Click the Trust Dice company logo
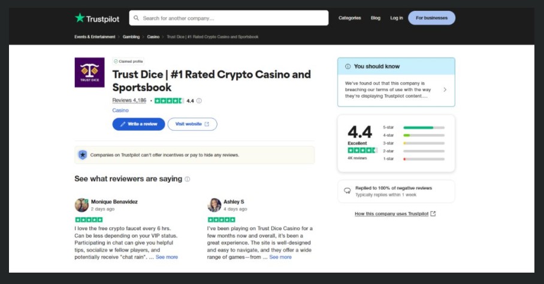 pyautogui.click(x=89, y=72)
